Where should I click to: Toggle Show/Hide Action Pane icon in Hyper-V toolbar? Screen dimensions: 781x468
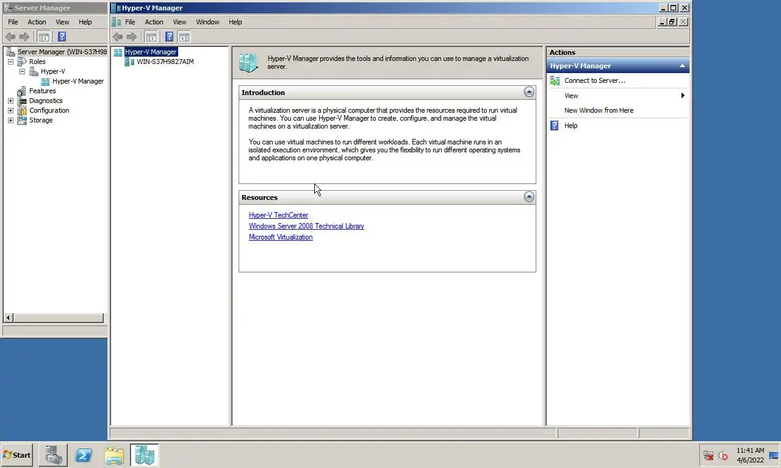click(184, 37)
